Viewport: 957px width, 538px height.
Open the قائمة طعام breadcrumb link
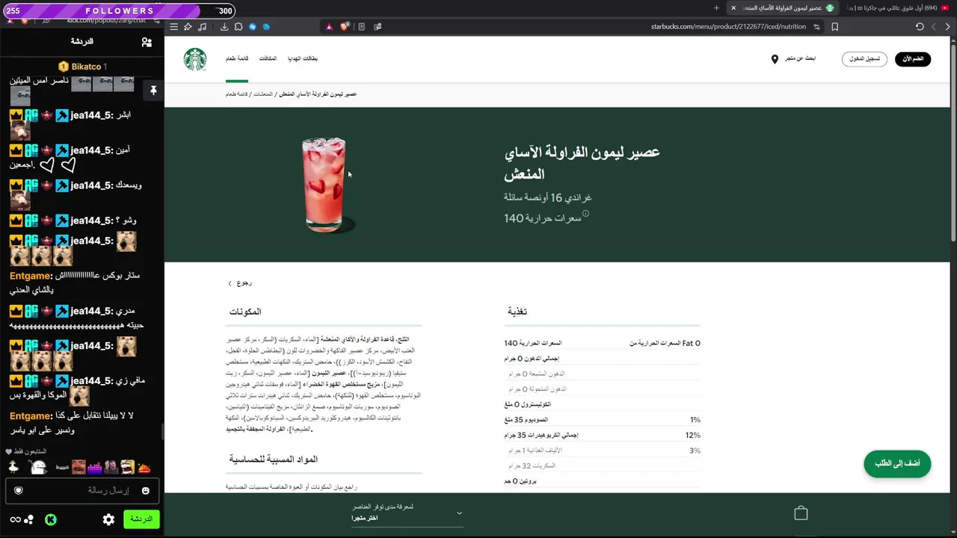(236, 94)
